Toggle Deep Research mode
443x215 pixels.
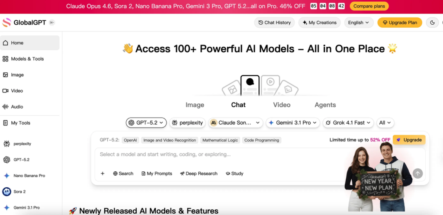(199, 173)
